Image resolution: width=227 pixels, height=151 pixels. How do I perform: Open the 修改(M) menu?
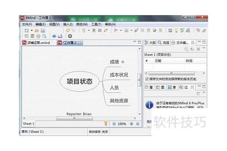point(82,25)
